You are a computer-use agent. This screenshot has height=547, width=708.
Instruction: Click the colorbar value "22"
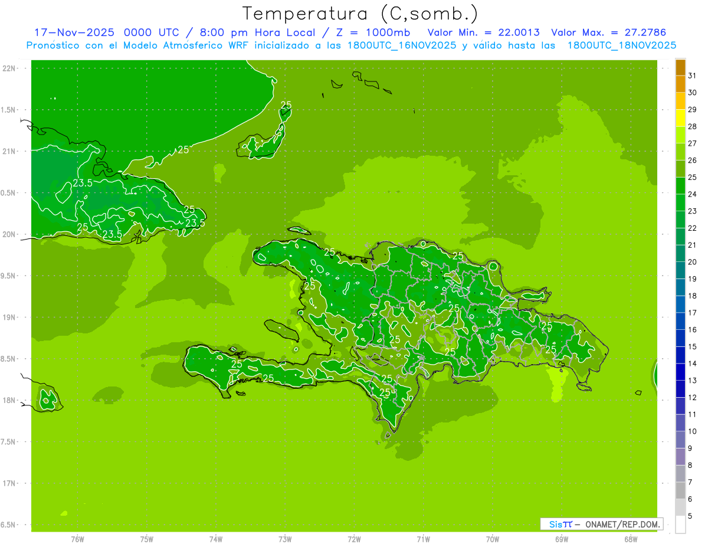tap(692, 228)
